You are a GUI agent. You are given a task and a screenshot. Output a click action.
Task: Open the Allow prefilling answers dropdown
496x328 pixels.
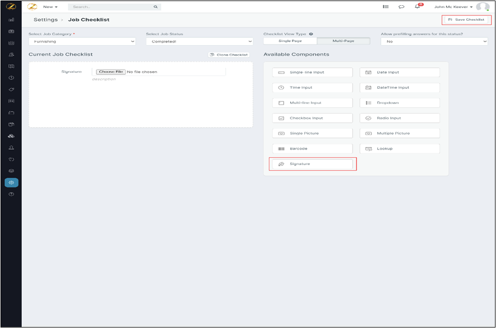click(x=434, y=41)
